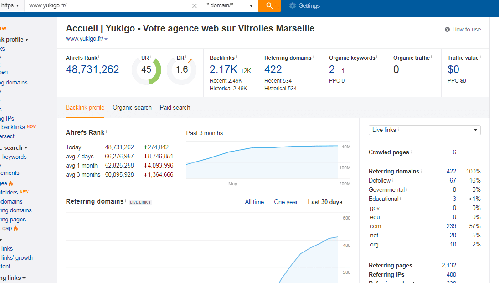Select Last 30 days chart range
499x283 pixels.
point(325,202)
